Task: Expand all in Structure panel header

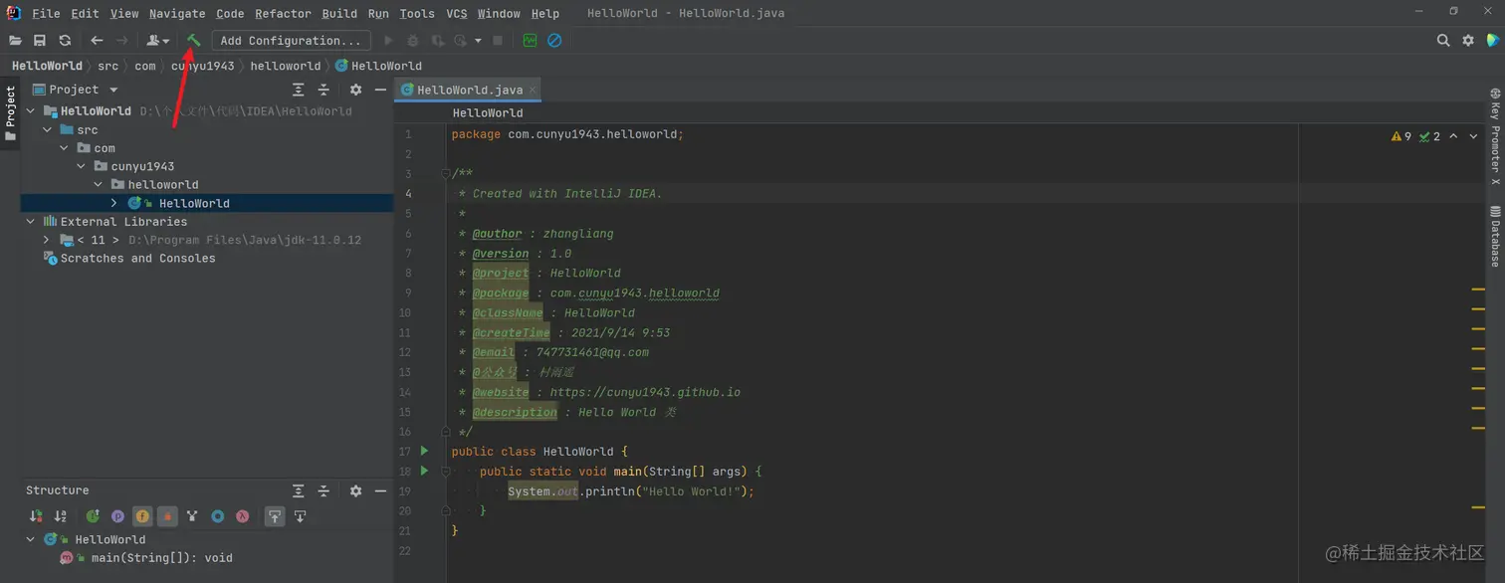Action: [x=299, y=491]
